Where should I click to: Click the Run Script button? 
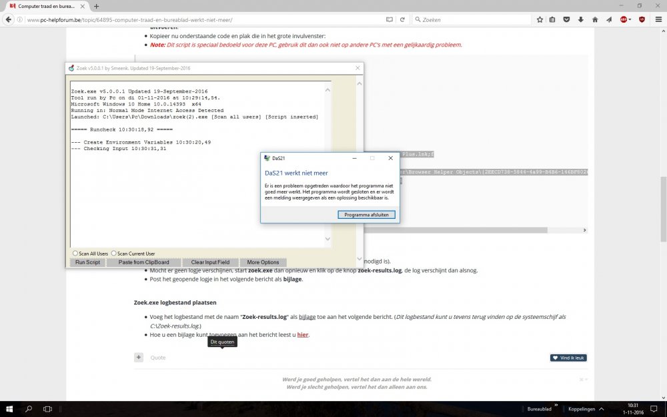point(87,262)
